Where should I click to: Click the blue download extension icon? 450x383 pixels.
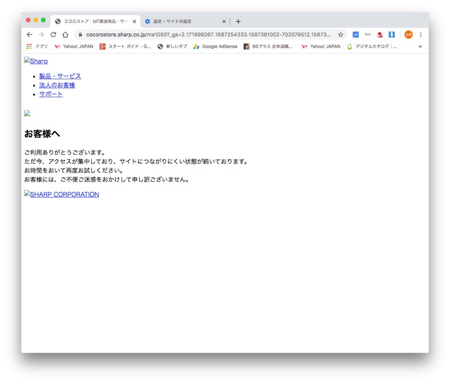391,34
